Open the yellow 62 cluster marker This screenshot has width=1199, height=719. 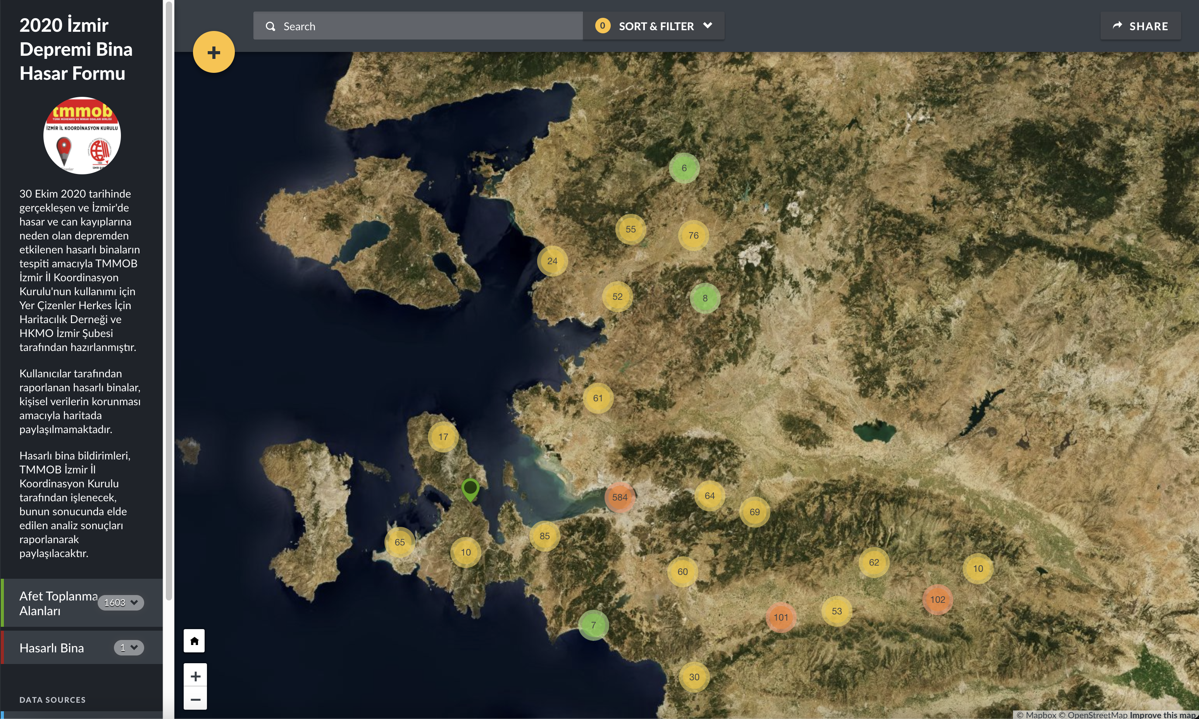[873, 562]
